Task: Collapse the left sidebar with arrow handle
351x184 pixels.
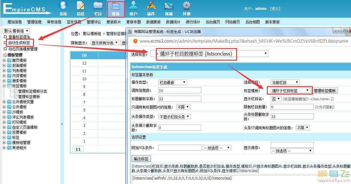Action: (62, 124)
